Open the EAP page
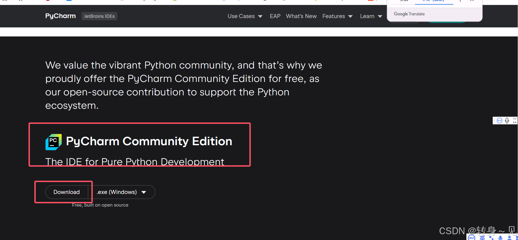Image resolution: width=518 pixels, height=240 pixels. (275, 16)
